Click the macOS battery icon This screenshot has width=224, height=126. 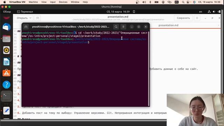click(x=156, y=2)
